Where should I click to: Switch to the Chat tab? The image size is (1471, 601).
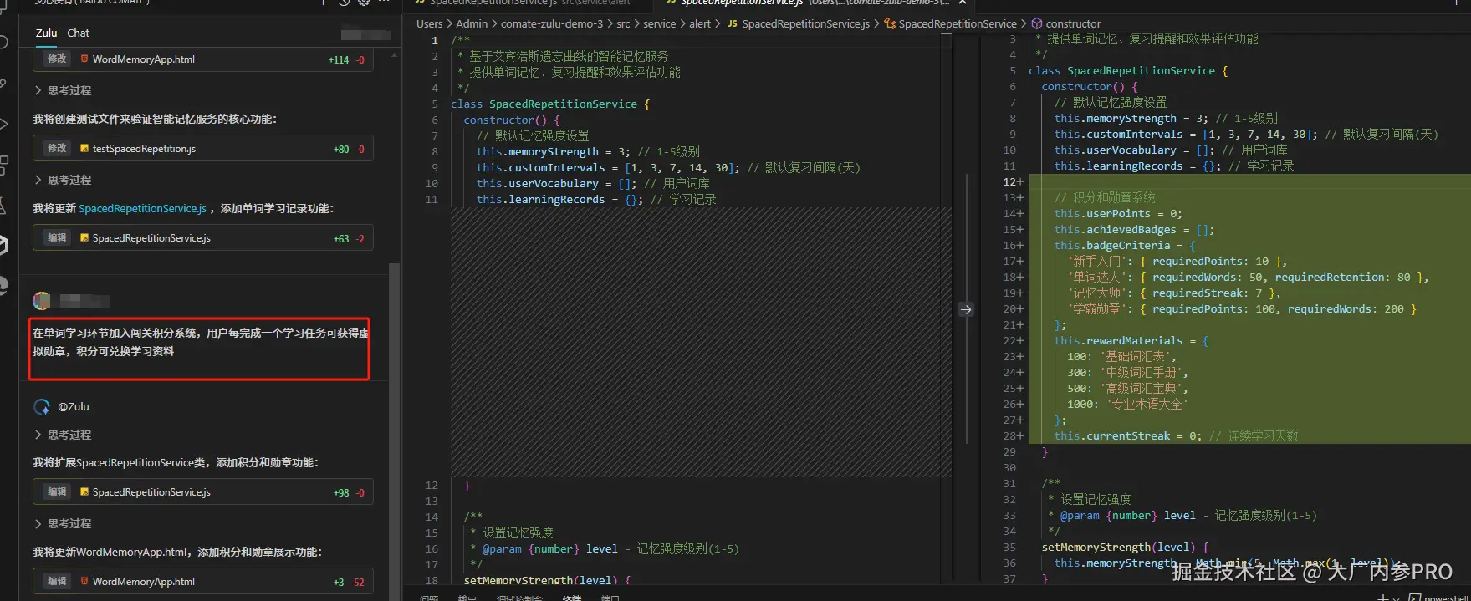pos(78,33)
